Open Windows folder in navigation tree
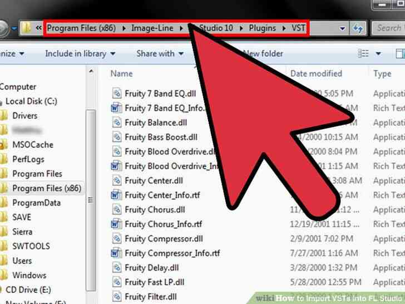This screenshot has width=405, height=304. pos(29,275)
